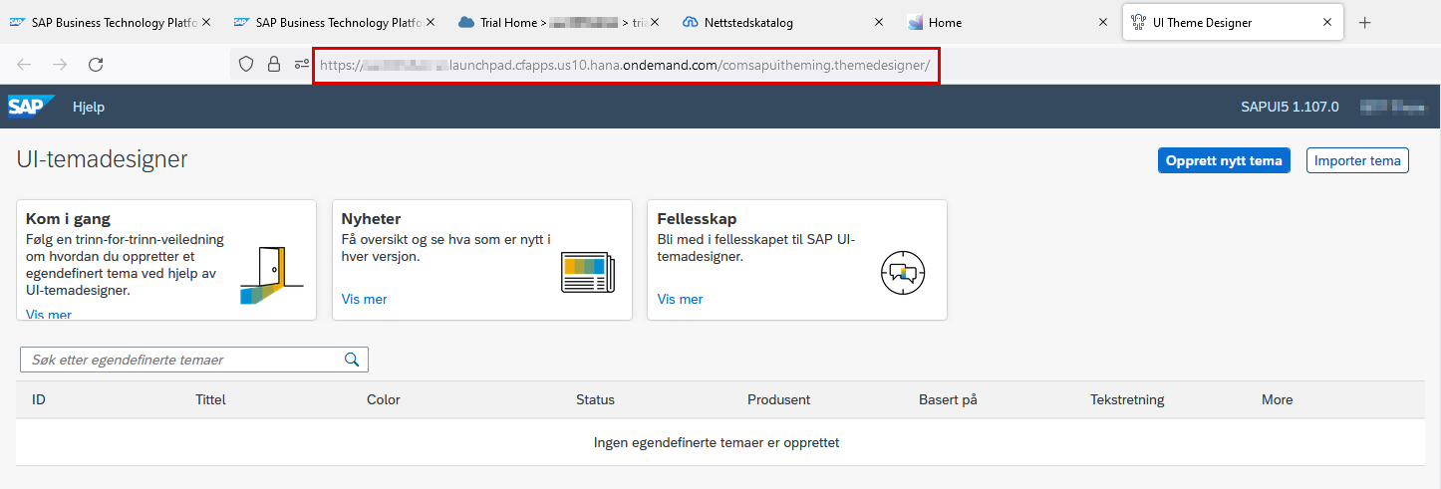Click the Tittel column header
This screenshot has height=489, width=1441.
pyautogui.click(x=210, y=399)
